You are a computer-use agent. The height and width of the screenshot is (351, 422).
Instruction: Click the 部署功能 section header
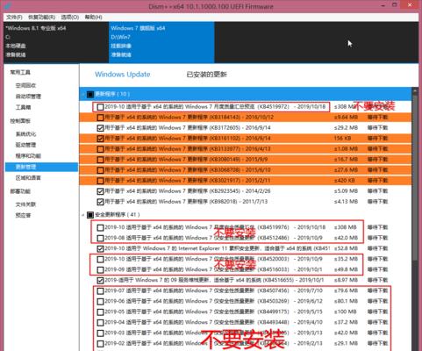[20, 191]
